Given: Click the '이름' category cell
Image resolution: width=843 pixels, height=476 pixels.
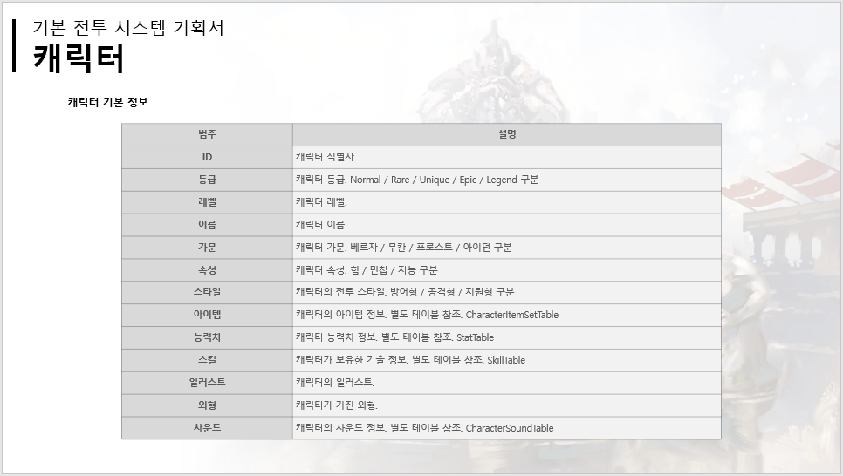Looking at the screenshot, I should [x=207, y=225].
